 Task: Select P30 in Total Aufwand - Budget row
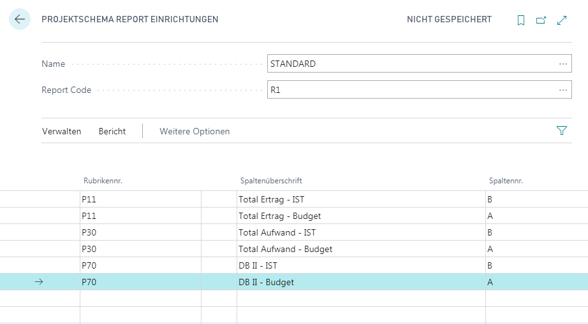141,249
